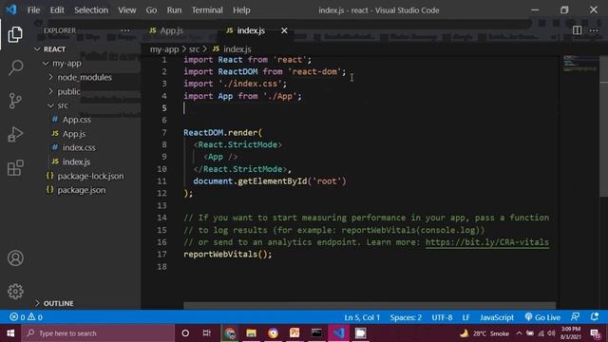This screenshot has width=608, height=342.
Task: Click Ln 5, Col 1 in the status bar
Action: click(362, 317)
